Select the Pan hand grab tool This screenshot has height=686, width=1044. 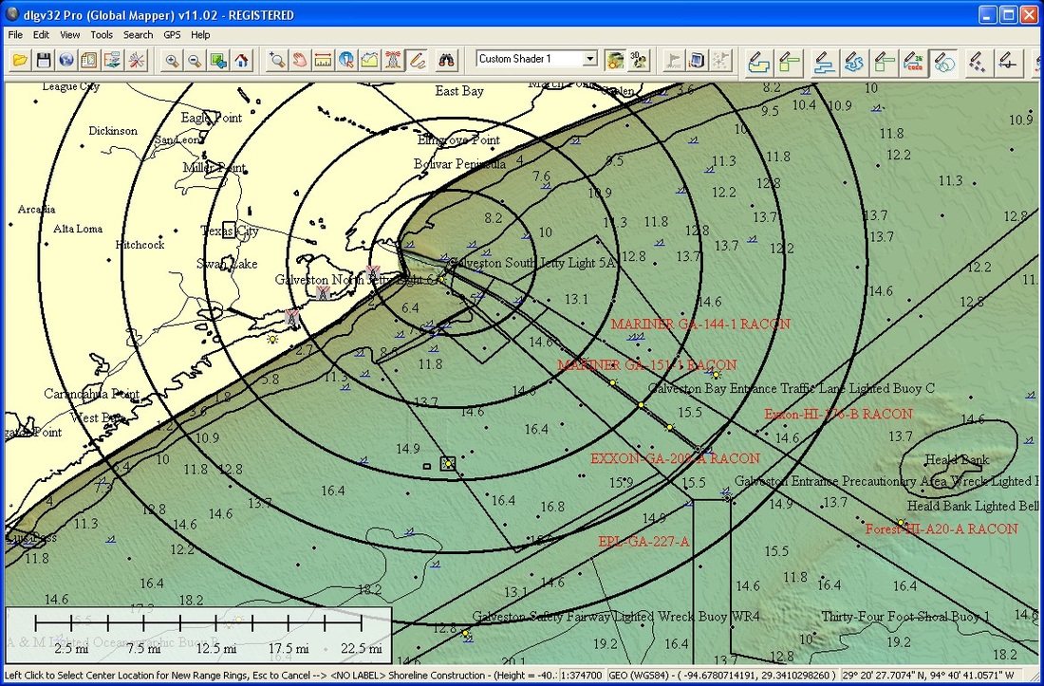(x=300, y=61)
